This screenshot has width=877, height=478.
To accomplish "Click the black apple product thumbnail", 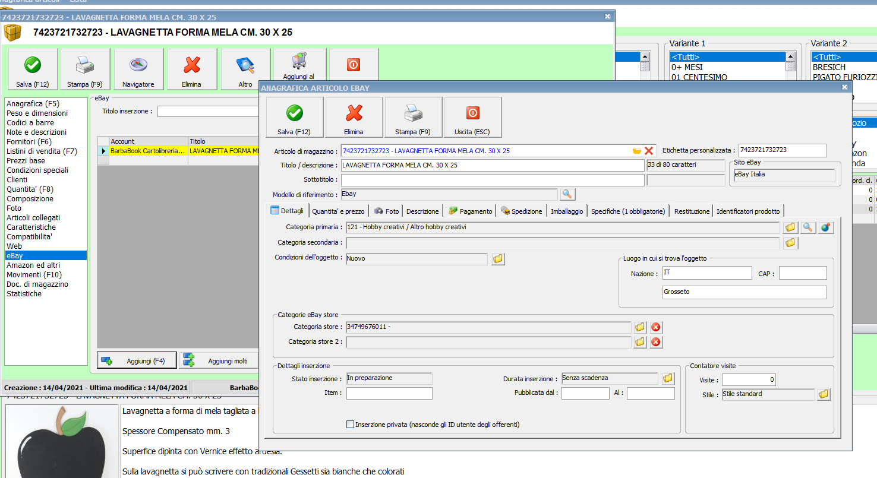I will (x=61, y=442).
